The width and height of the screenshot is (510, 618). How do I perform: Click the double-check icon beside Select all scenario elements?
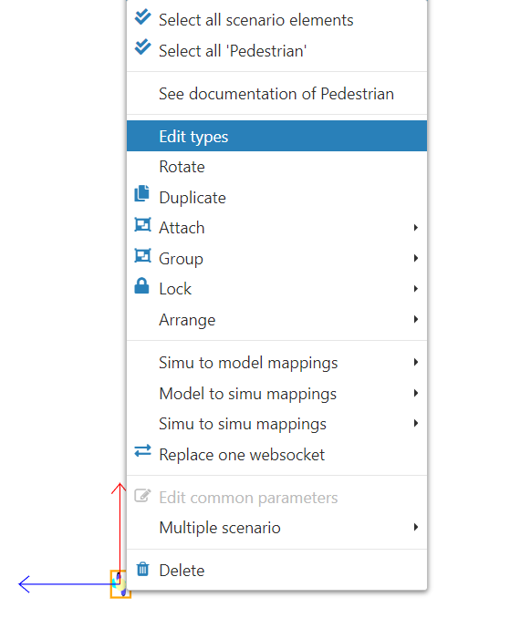pos(142,17)
